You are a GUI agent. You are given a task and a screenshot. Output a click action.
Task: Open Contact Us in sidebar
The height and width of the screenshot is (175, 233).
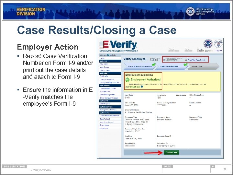pos(104,128)
